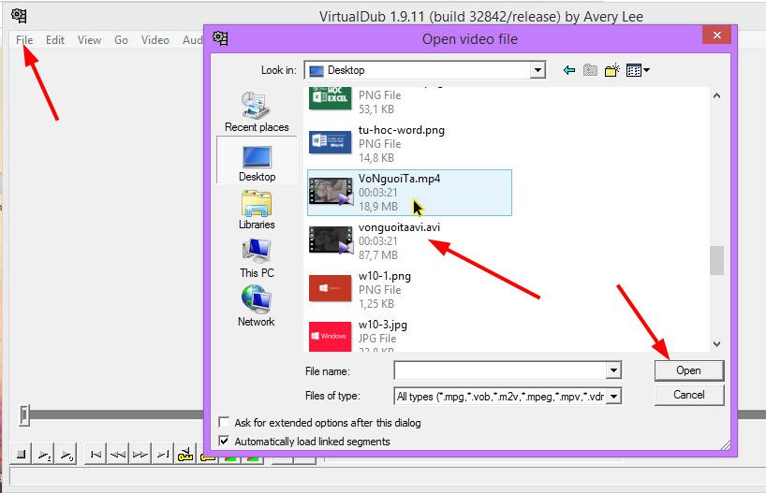Select the VoNguoiTa.mp4 file
This screenshot has height=493, width=766.
click(409, 193)
